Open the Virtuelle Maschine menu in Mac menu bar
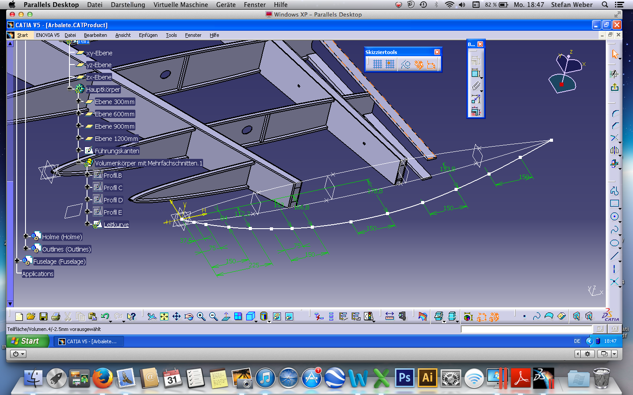Image resolution: width=633 pixels, height=395 pixels. pyautogui.click(x=181, y=5)
